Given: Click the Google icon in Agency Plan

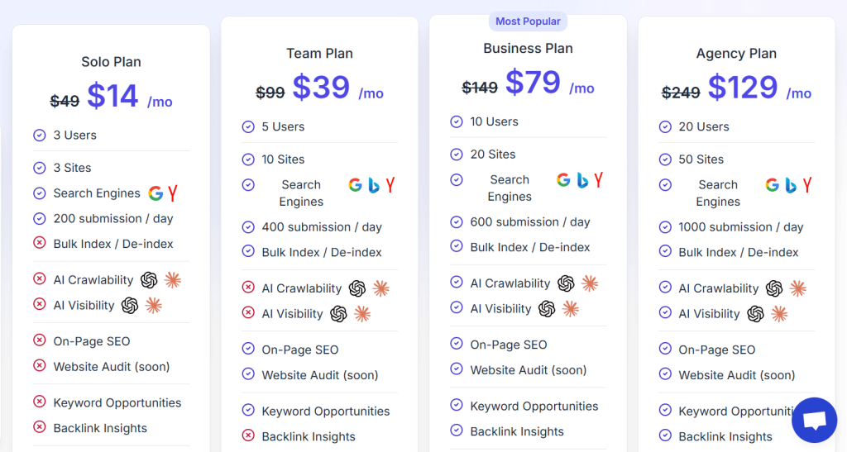Looking at the screenshot, I should [x=773, y=185].
